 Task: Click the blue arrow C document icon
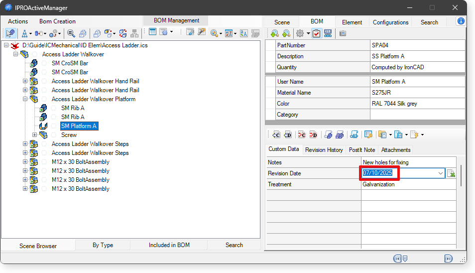(276, 135)
